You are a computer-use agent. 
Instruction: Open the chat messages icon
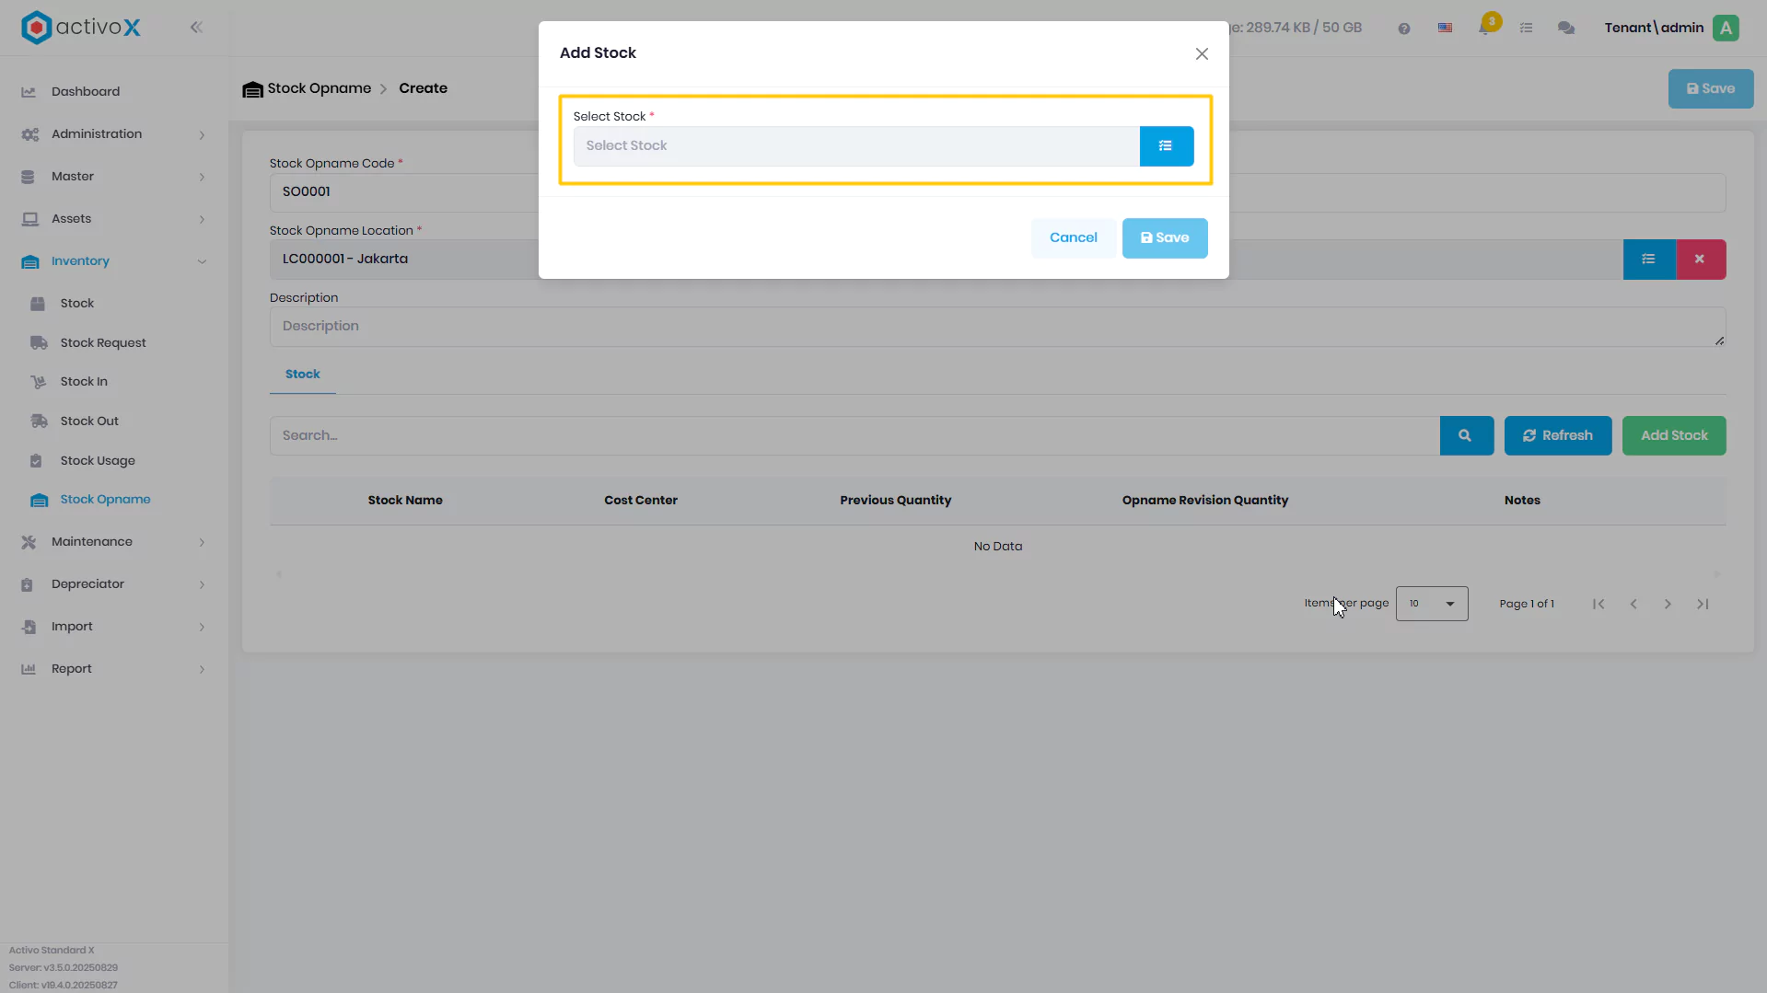point(1565,29)
